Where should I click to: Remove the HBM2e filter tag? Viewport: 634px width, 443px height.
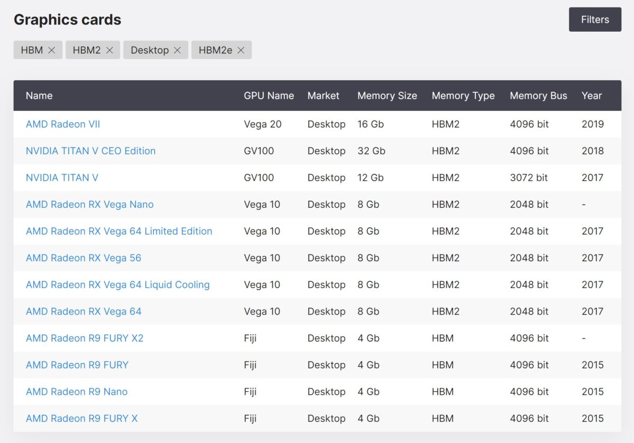241,50
